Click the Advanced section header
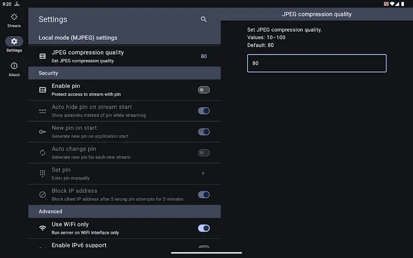This screenshot has width=413, height=258. coord(124,211)
